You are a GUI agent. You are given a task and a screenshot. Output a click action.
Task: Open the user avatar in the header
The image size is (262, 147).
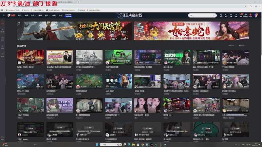click(x=256, y=15)
